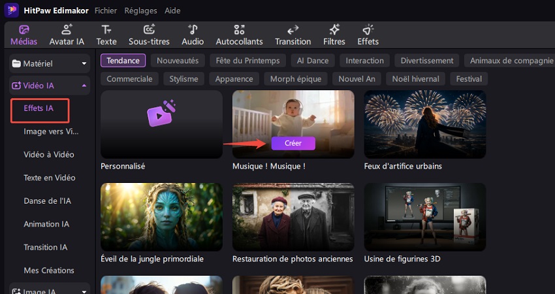The width and height of the screenshot is (555, 294).
Task: Select the Nouvel An category tag
Action: (357, 79)
